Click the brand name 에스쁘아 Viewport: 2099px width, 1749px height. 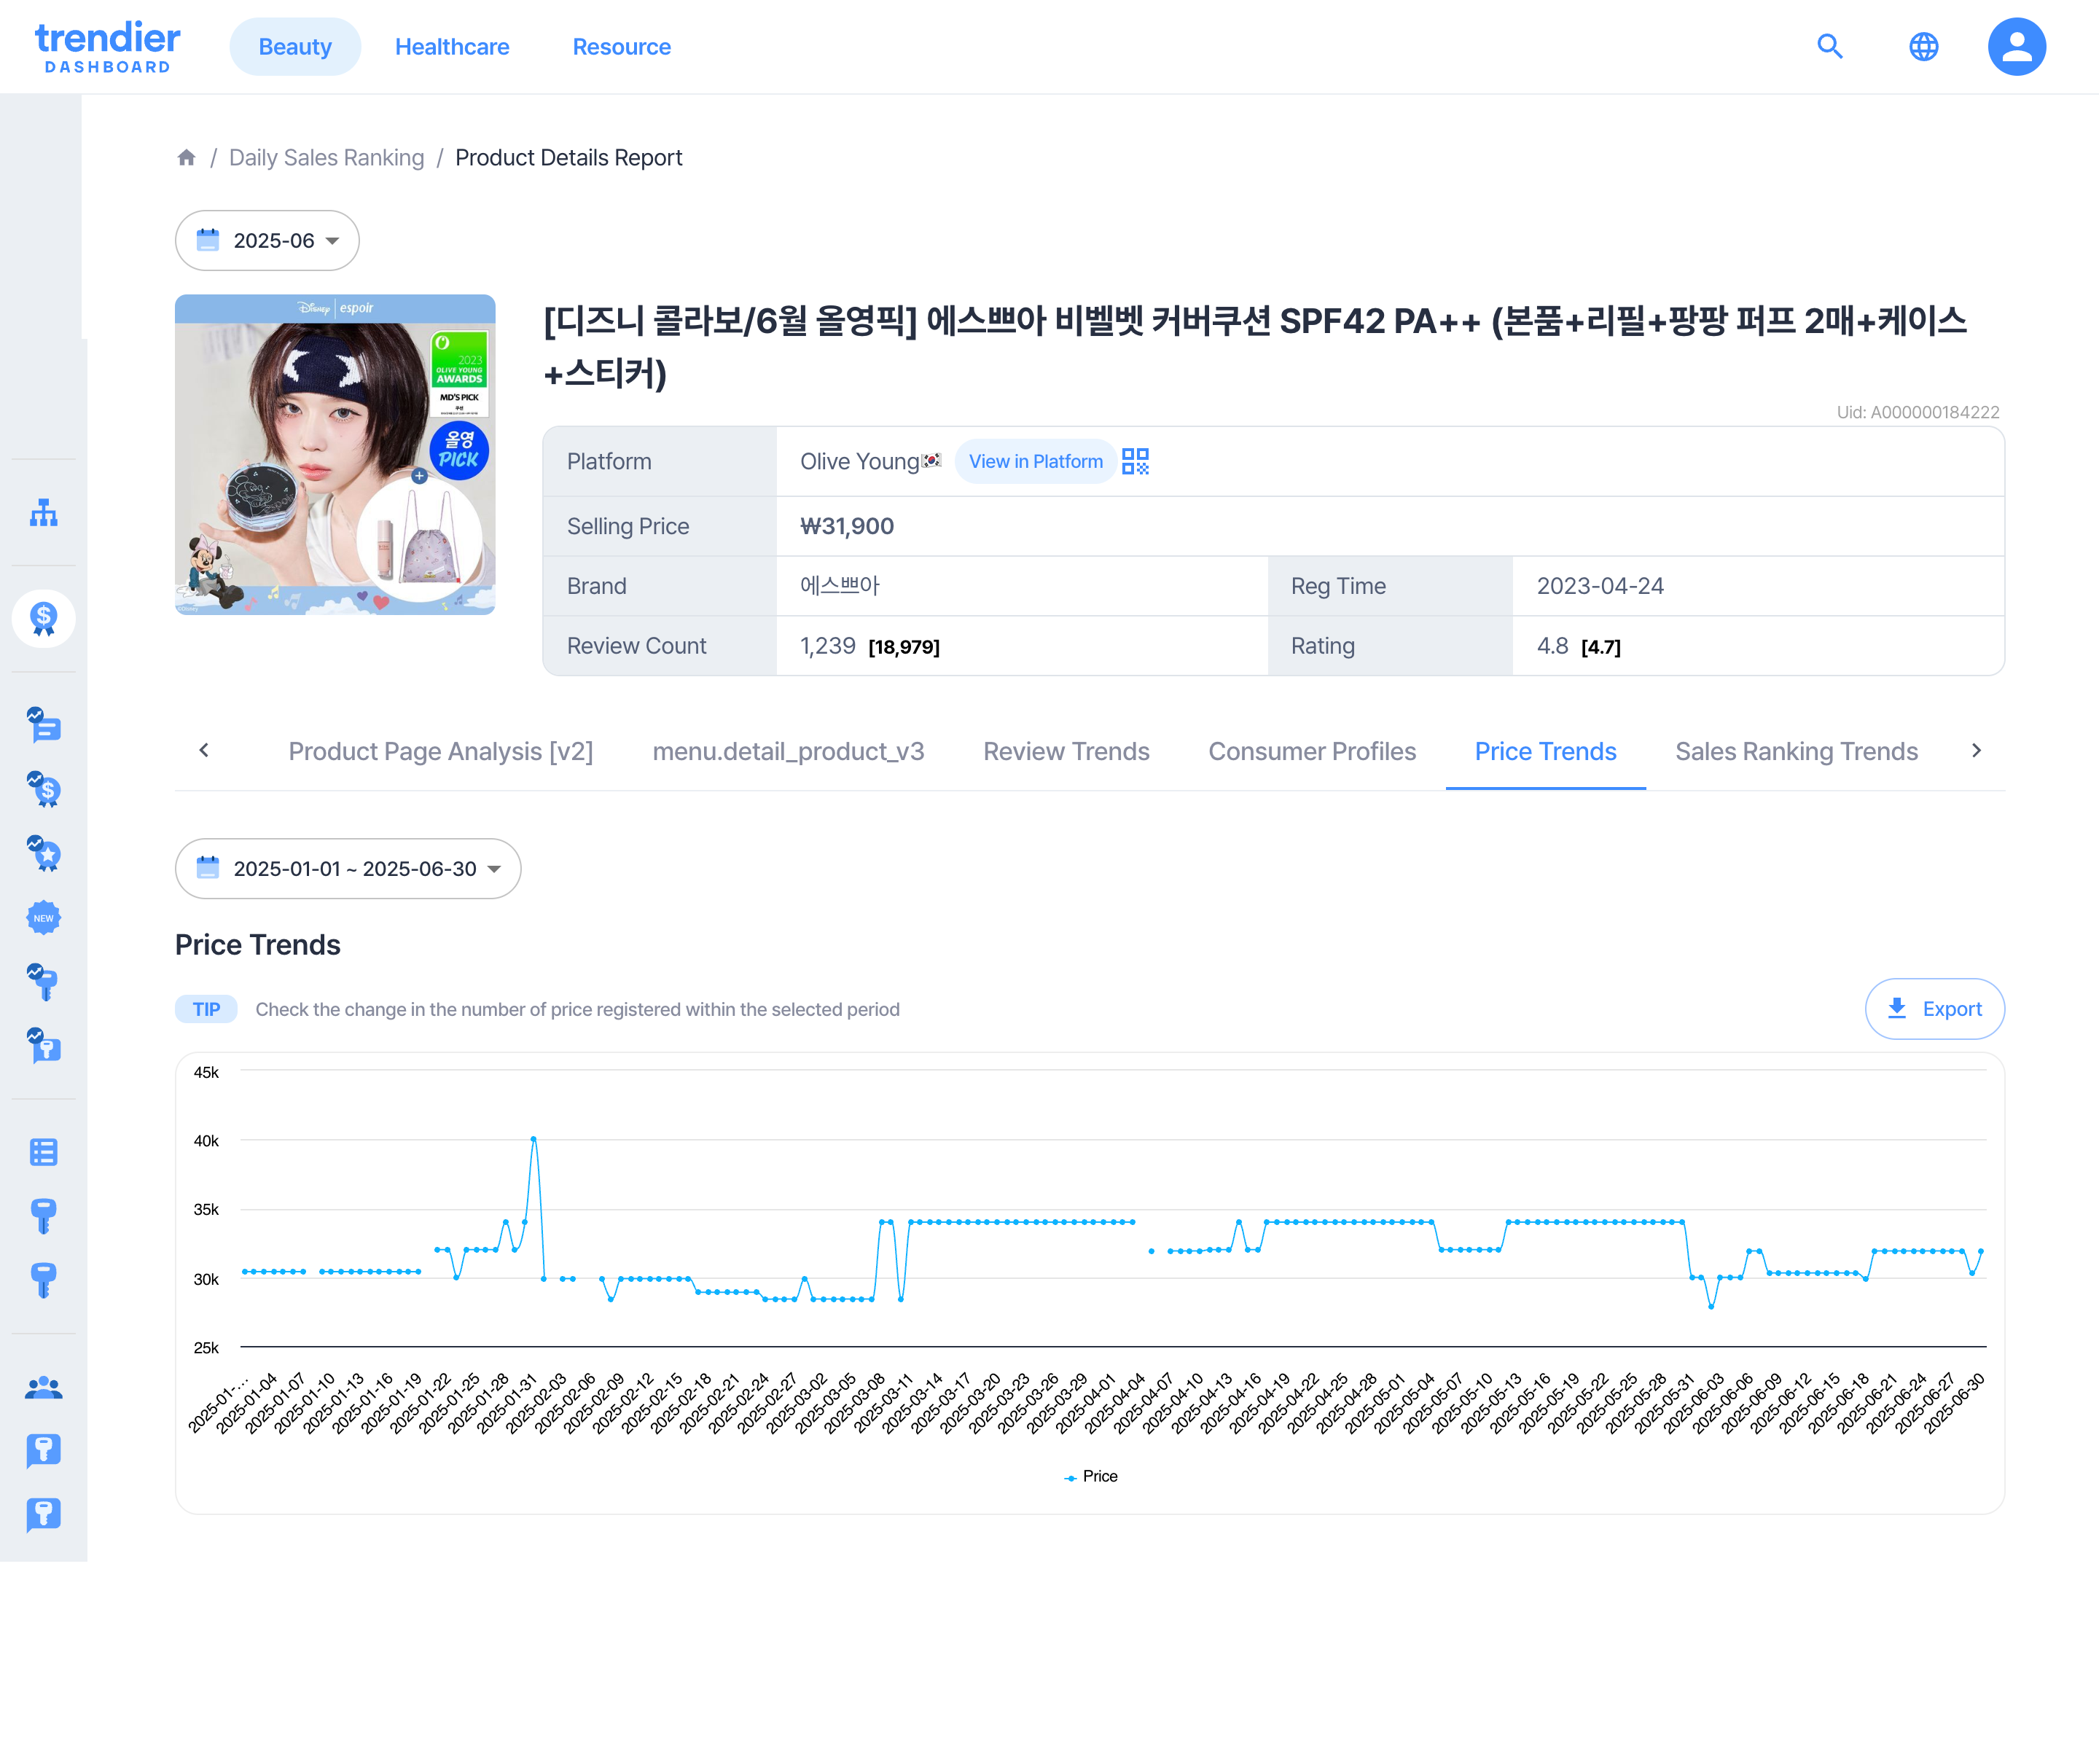(840, 586)
